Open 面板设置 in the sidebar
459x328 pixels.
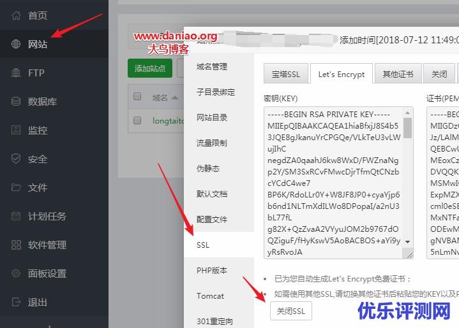[x=47, y=273]
